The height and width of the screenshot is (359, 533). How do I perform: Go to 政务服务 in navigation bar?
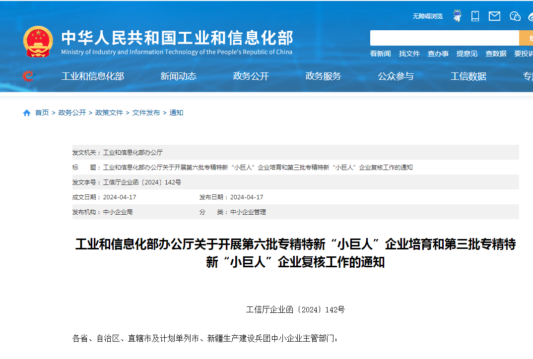point(323,76)
